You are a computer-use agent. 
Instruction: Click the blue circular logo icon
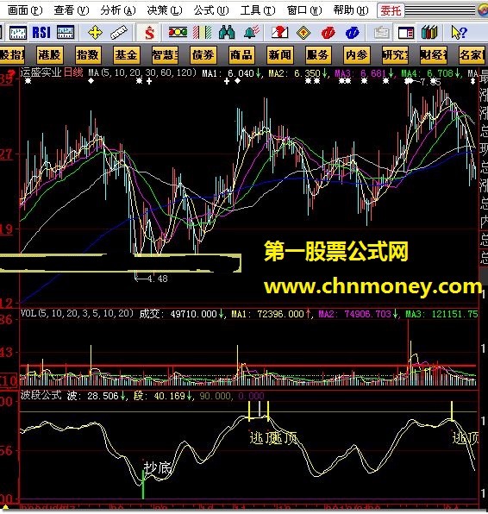[353, 33]
